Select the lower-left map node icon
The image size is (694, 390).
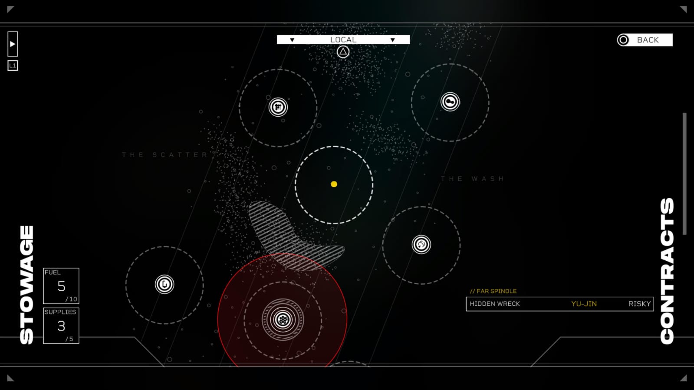[x=164, y=285]
